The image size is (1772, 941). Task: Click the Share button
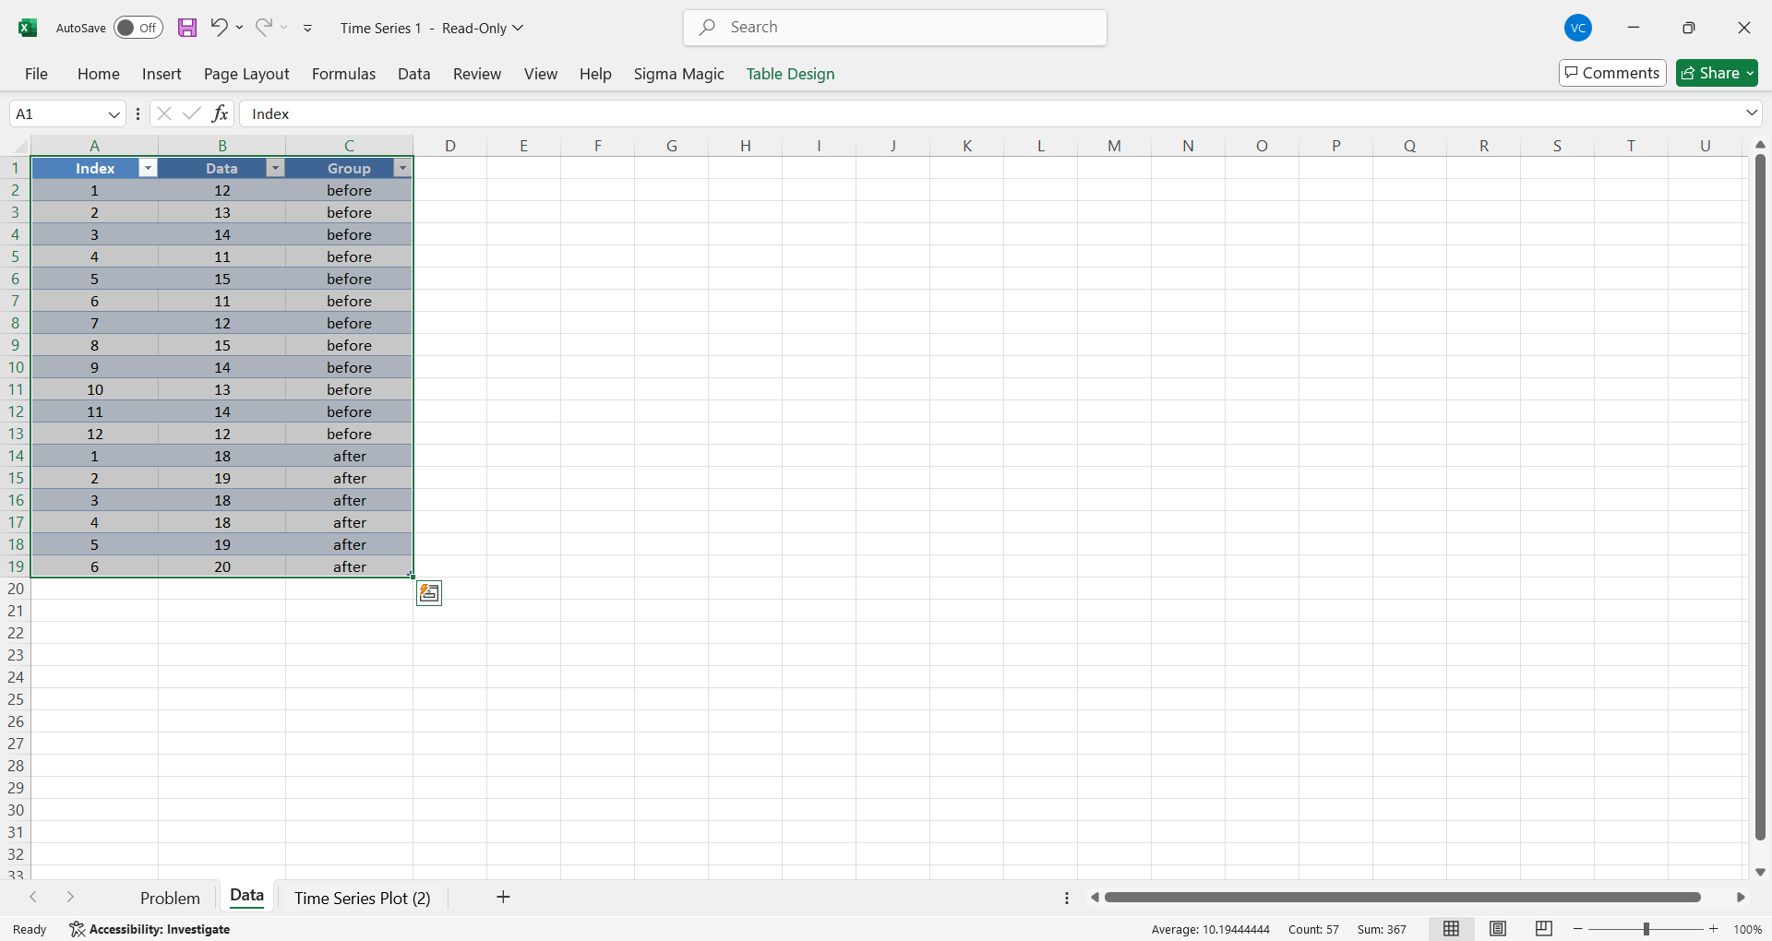pyautogui.click(x=1717, y=73)
